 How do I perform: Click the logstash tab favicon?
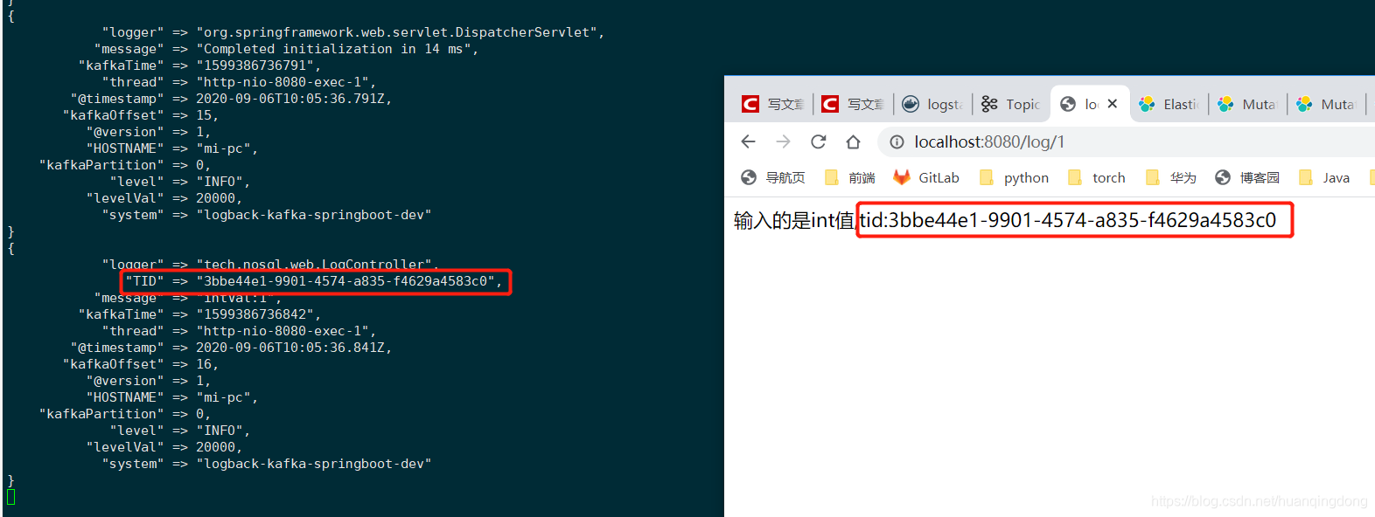[x=911, y=104]
